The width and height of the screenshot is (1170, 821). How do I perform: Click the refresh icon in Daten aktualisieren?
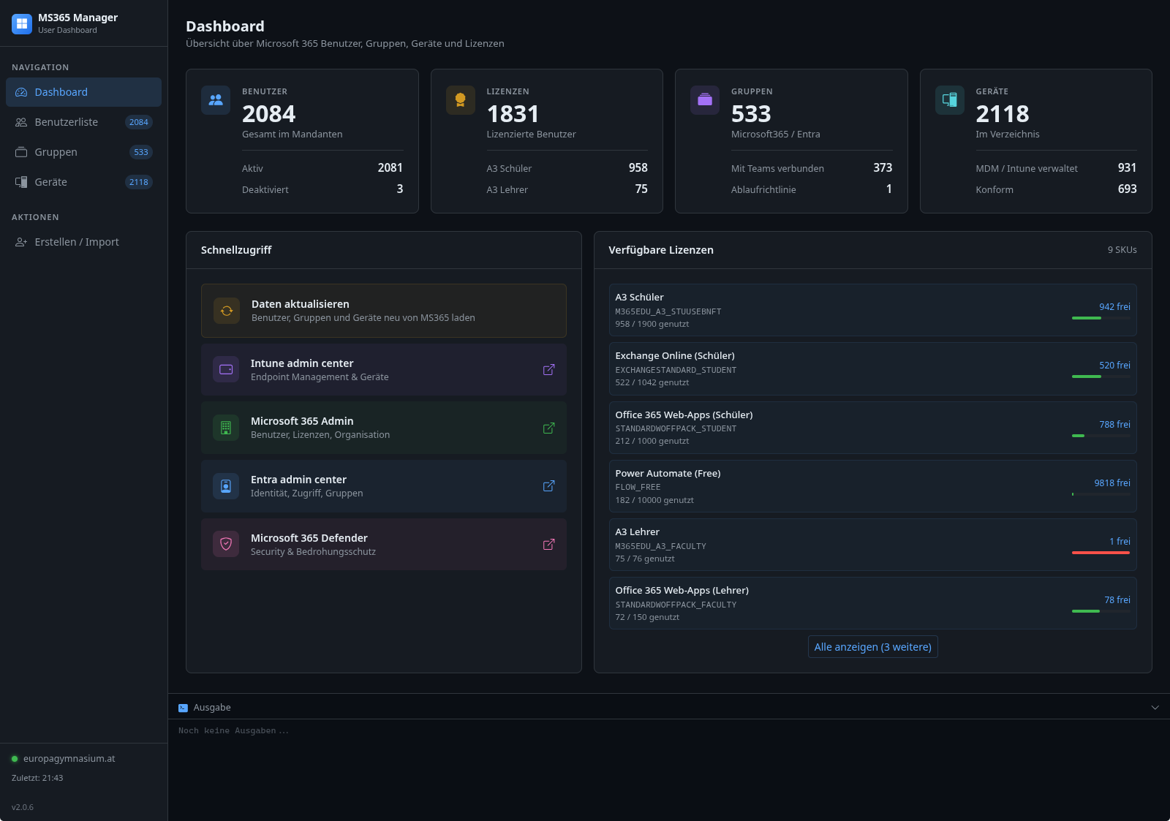click(x=227, y=311)
